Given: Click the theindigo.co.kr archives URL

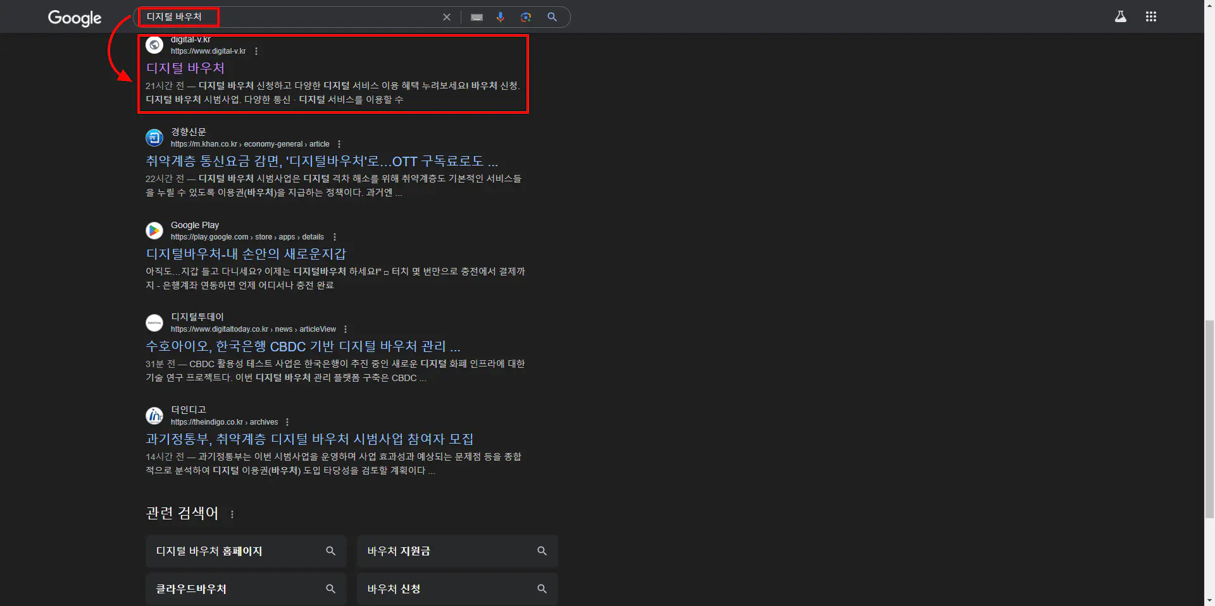Looking at the screenshot, I should click(x=224, y=422).
